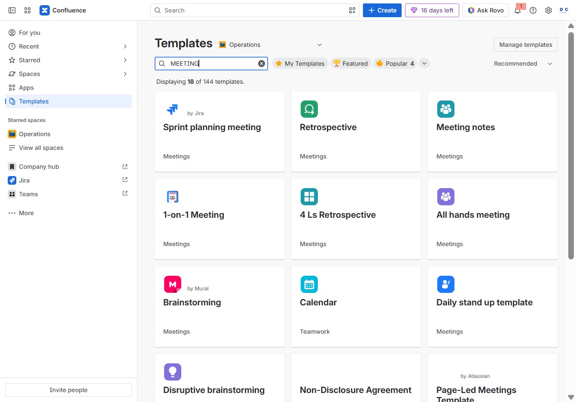This screenshot has height=402, width=576.
Task: Open Apps in sidebar
Action: click(x=68, y=88)
